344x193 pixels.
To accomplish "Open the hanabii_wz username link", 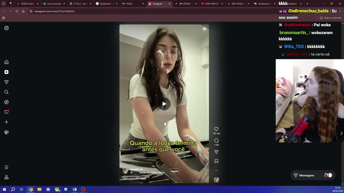I will 136,169.
